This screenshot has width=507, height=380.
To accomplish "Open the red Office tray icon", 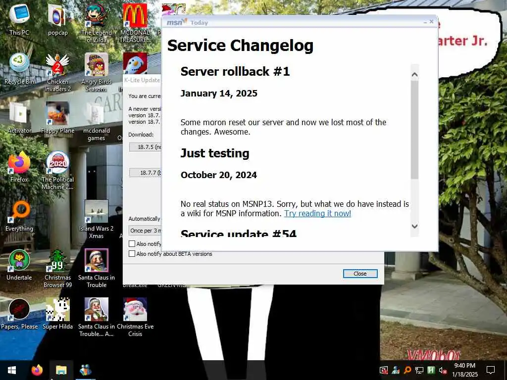I will click(x=384, y=370).
